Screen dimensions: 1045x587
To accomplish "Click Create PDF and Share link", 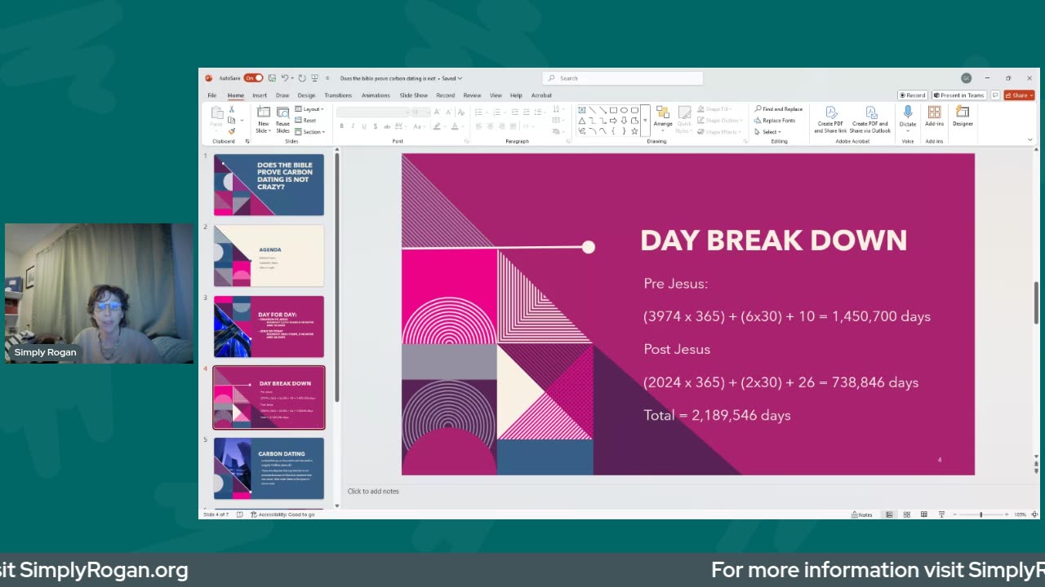I will tap(830, 120).
